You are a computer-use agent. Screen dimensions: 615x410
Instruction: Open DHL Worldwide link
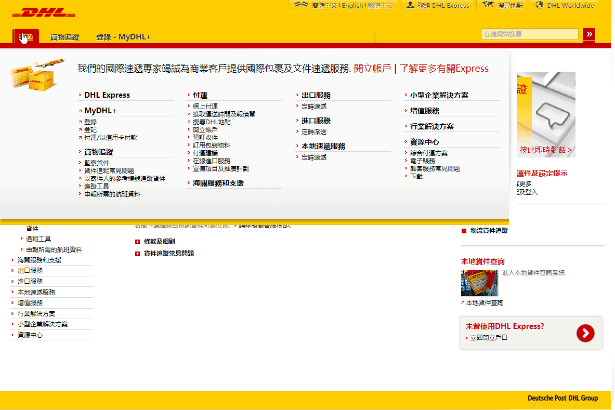[x=570, y=6]
